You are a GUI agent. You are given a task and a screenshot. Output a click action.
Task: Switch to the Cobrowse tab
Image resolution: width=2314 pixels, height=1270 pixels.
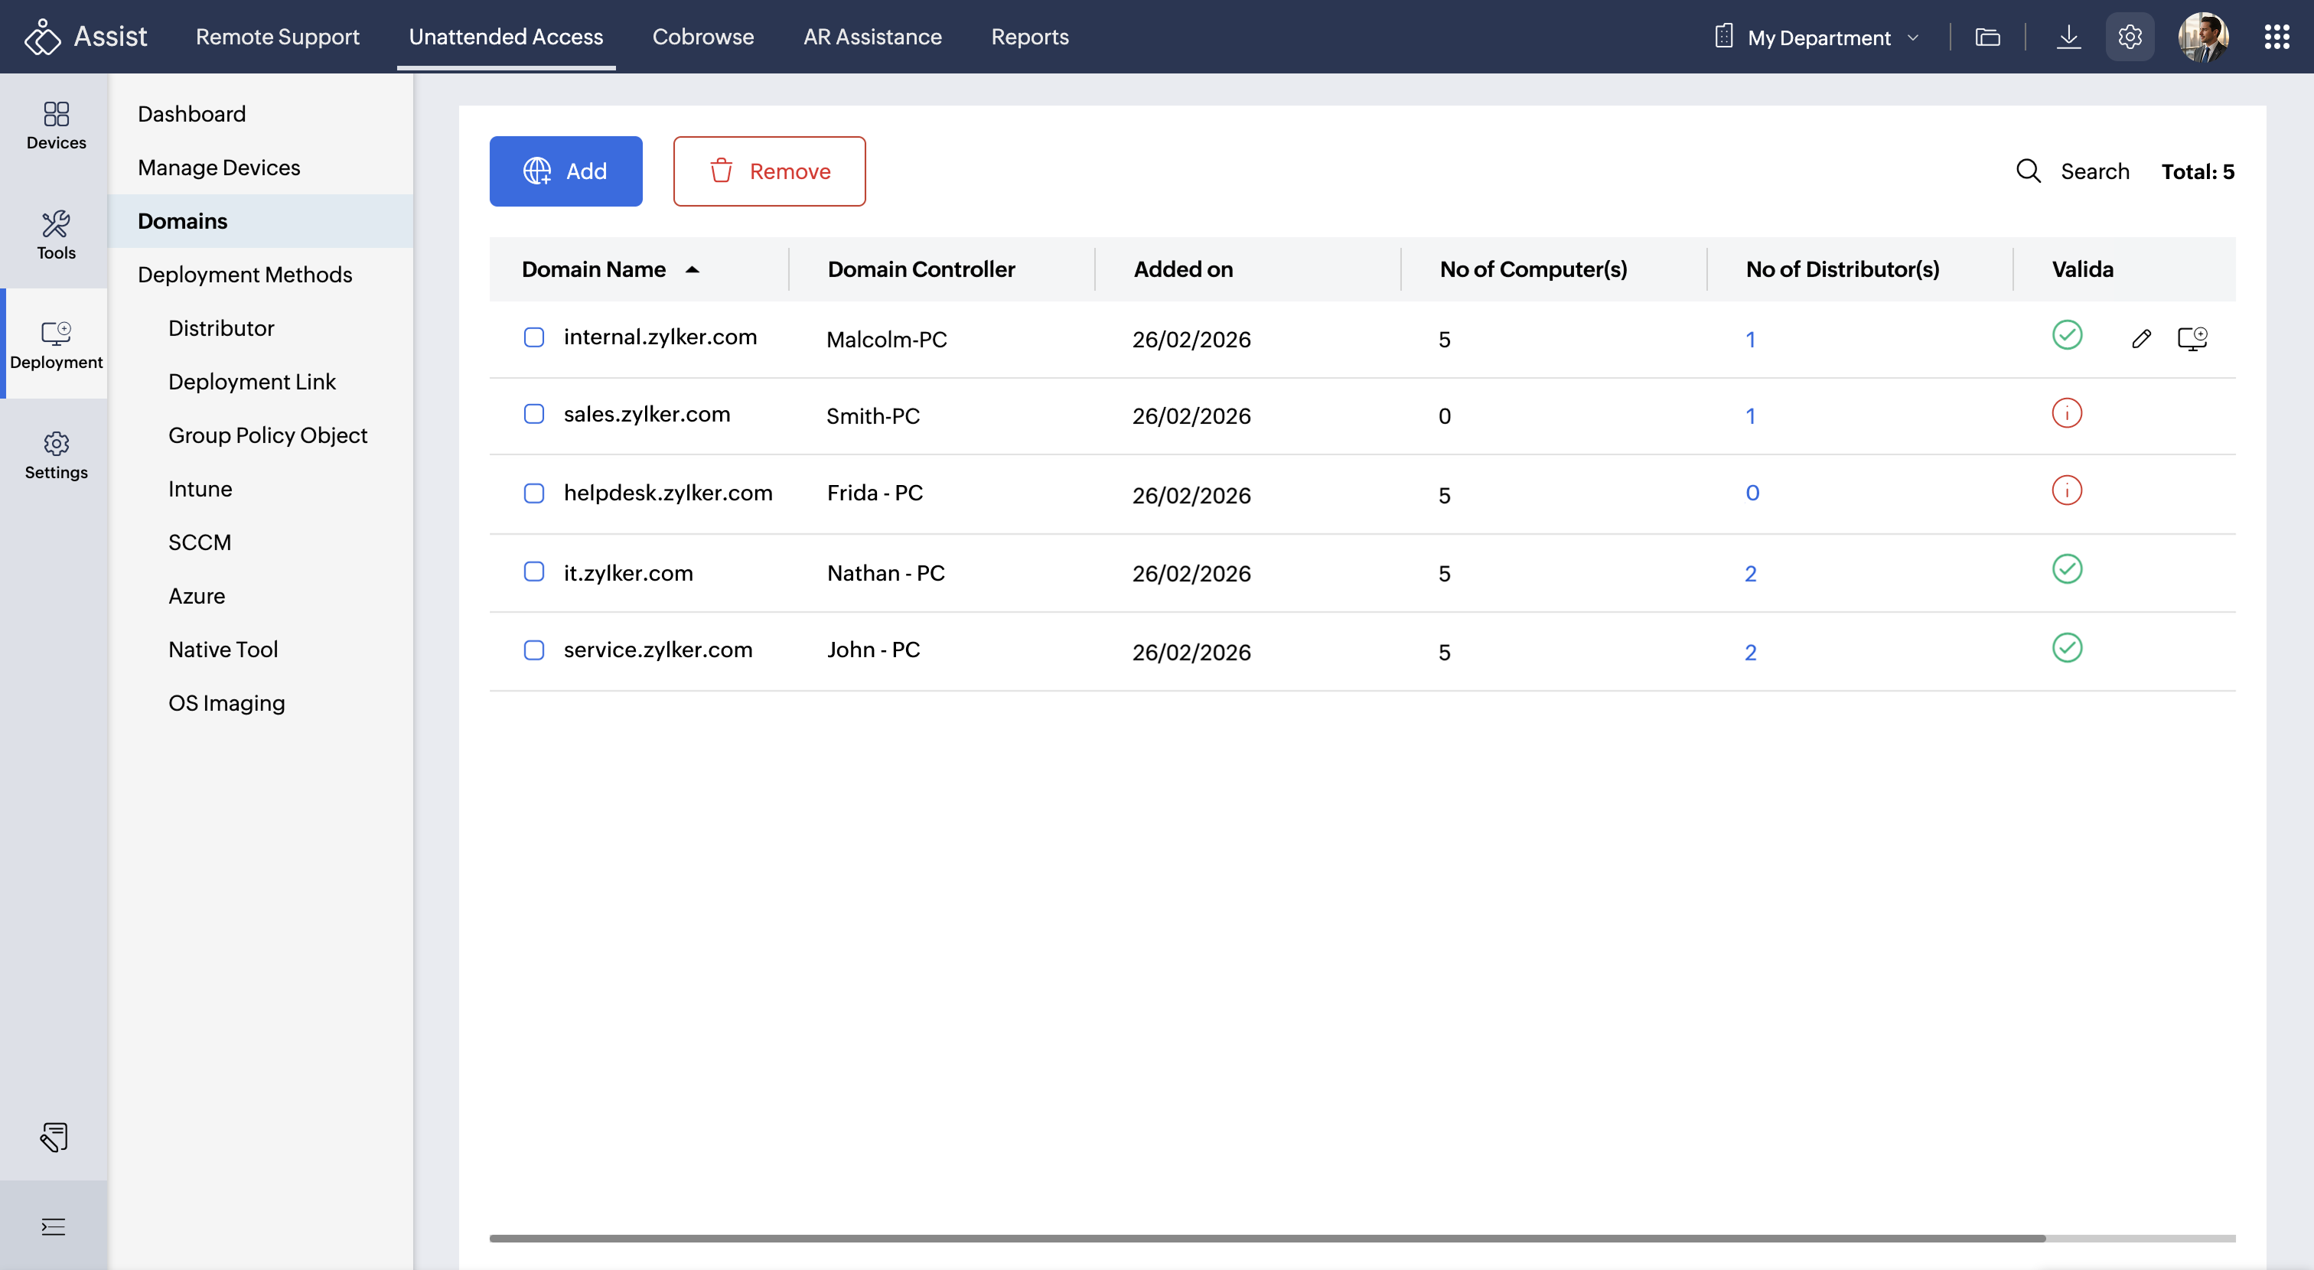(703, 37)
